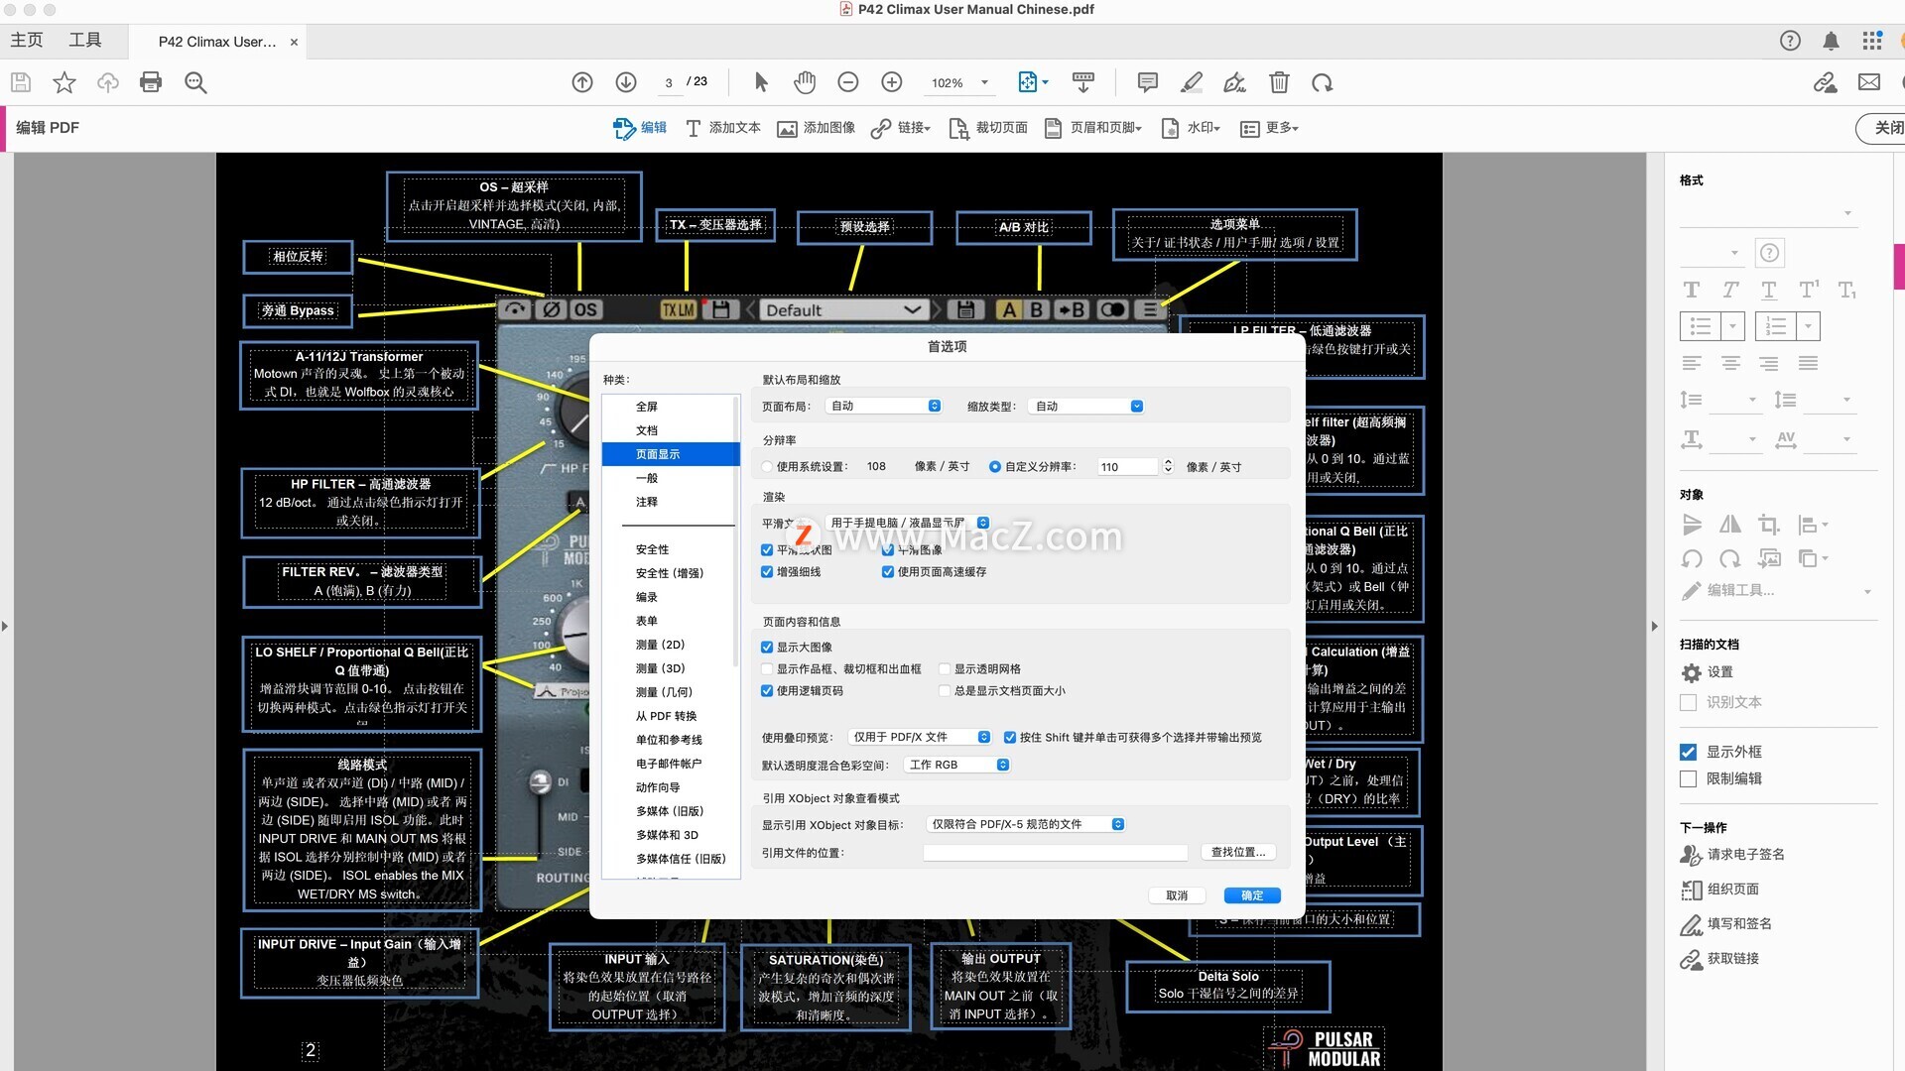Select the highlighter pen tool
Screen dimensions: 1905x1071
click(x=1192, y=82)
